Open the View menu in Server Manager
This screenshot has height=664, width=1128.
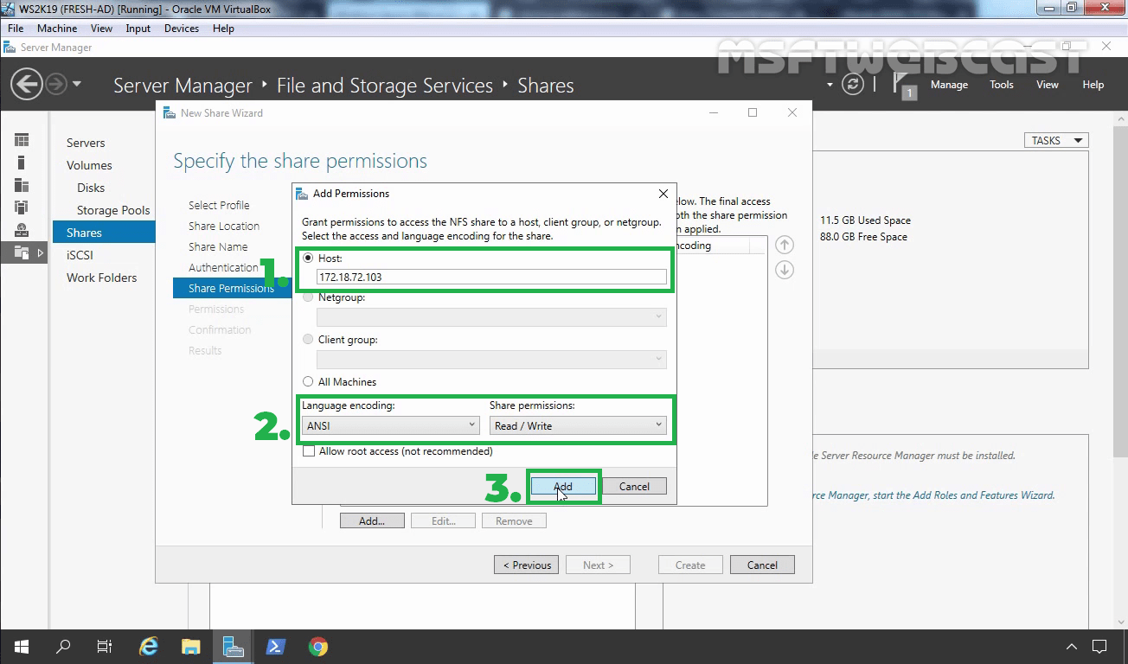[x=1048, y=85]
